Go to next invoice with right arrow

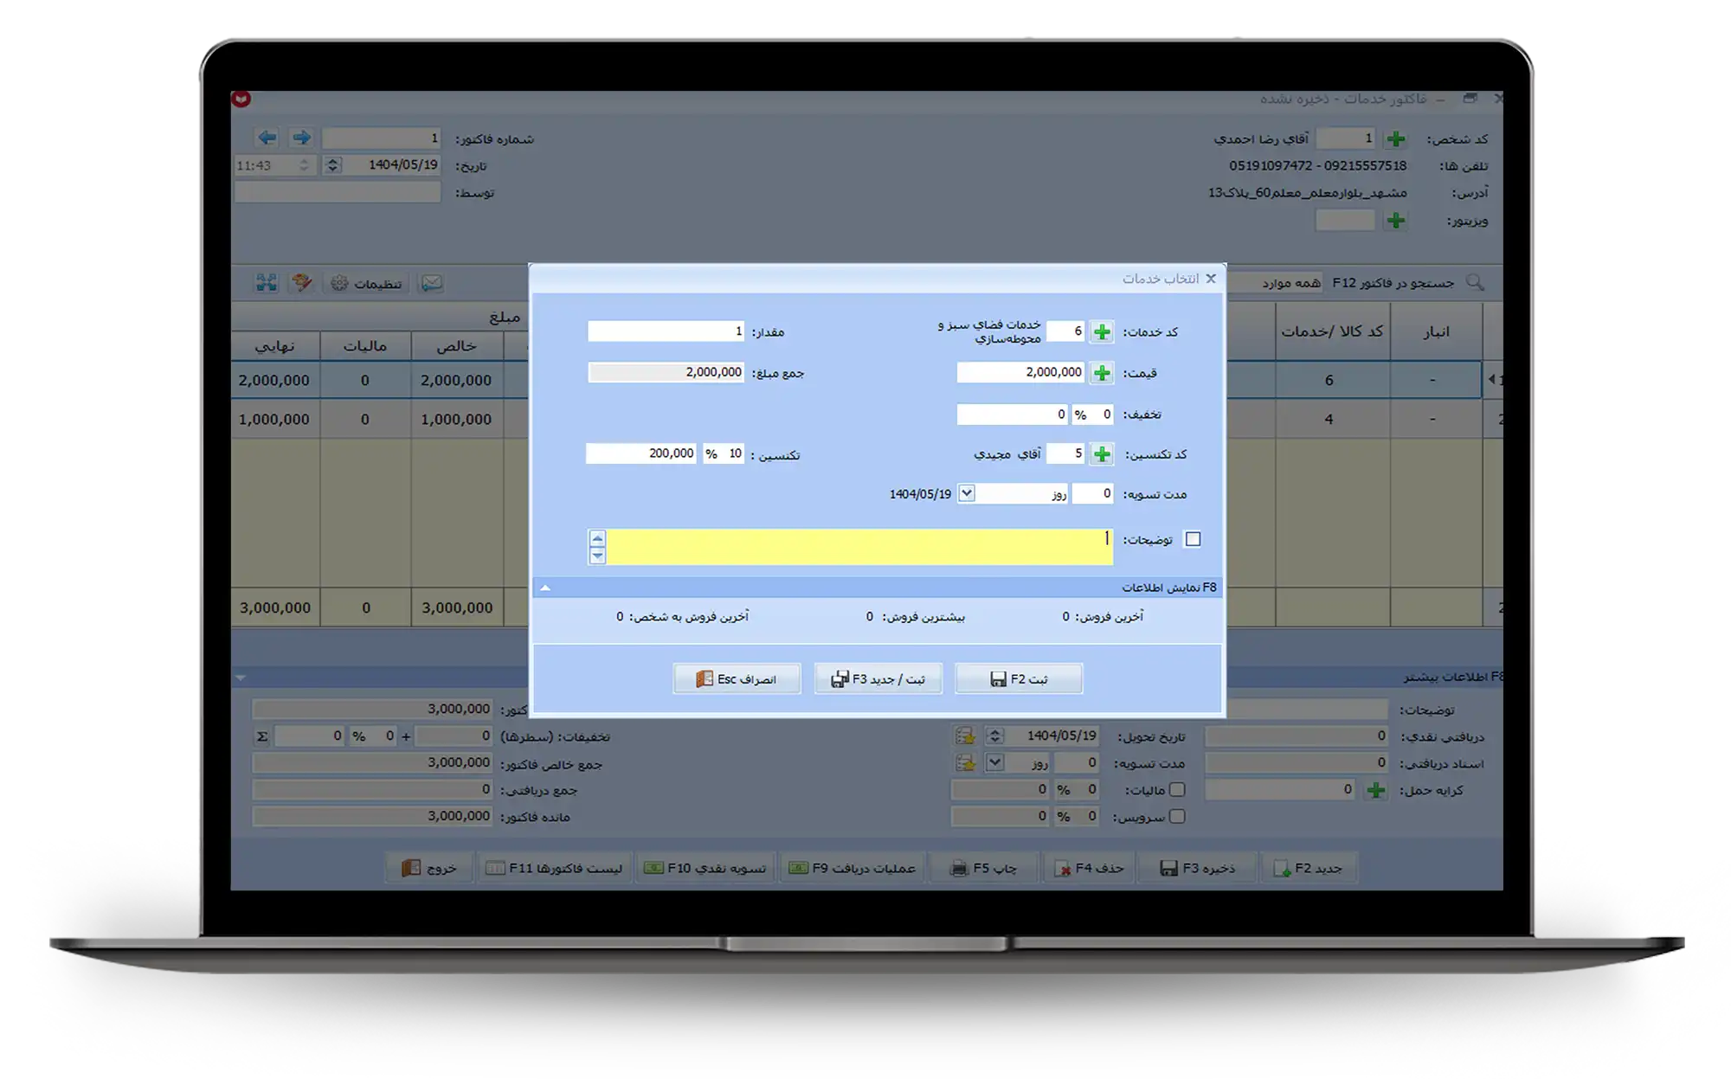click(x=301, y=138)
